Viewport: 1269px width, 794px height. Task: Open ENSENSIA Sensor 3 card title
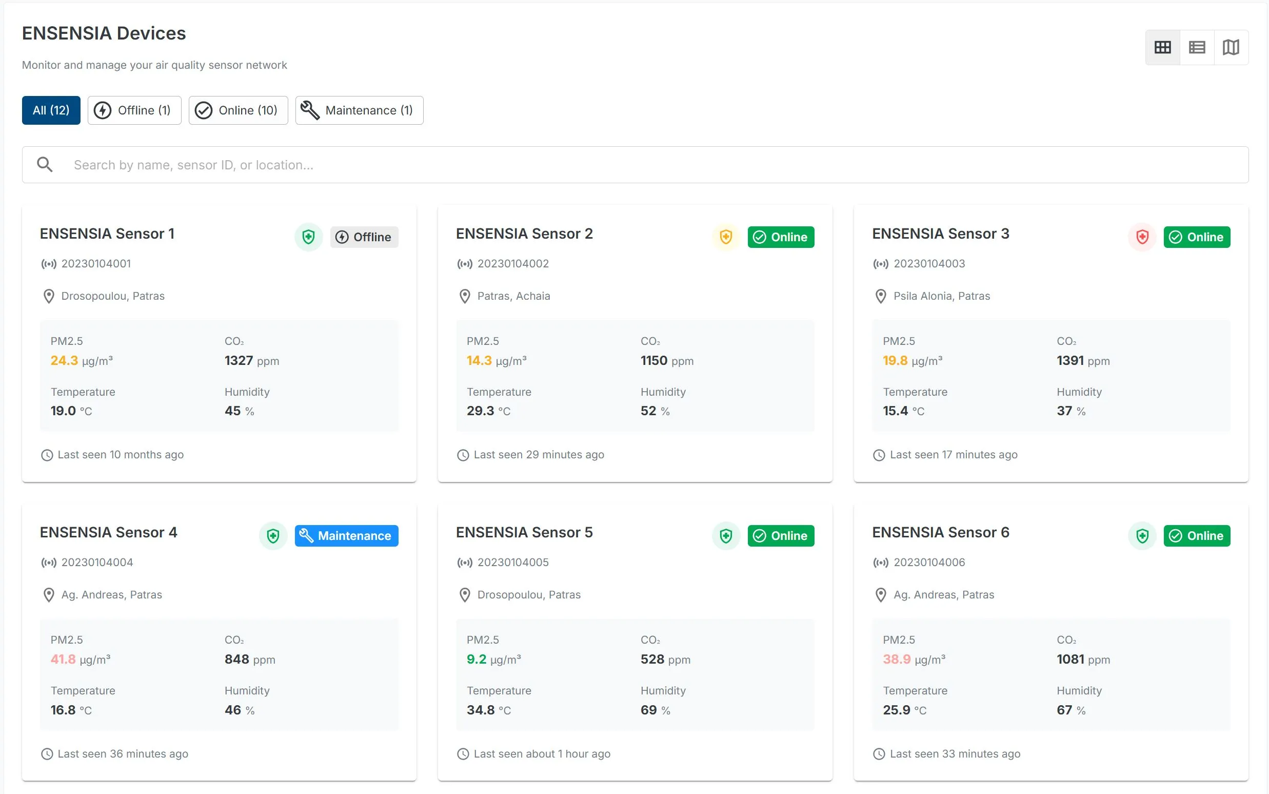coord(941,234)
